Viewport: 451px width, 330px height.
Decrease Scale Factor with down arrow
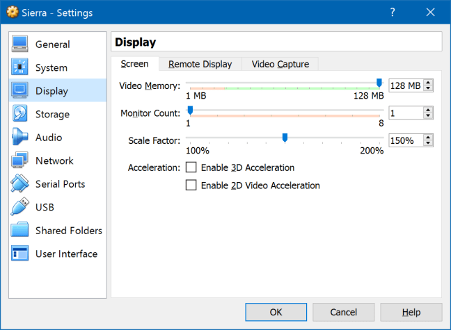[428, 144]
